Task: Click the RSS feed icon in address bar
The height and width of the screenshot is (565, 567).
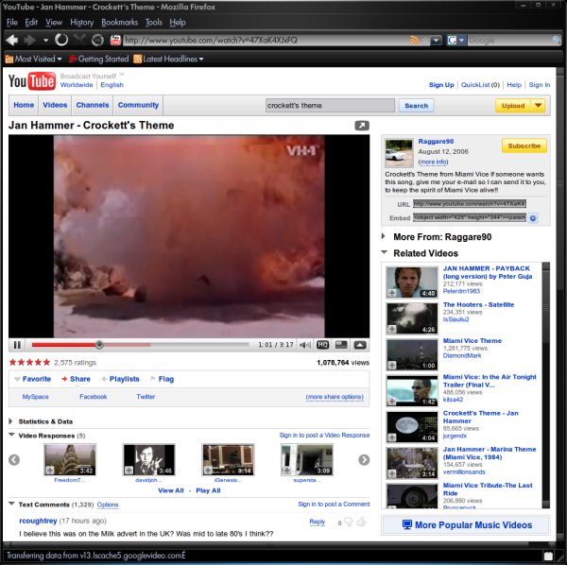Action: pos(415,40)
